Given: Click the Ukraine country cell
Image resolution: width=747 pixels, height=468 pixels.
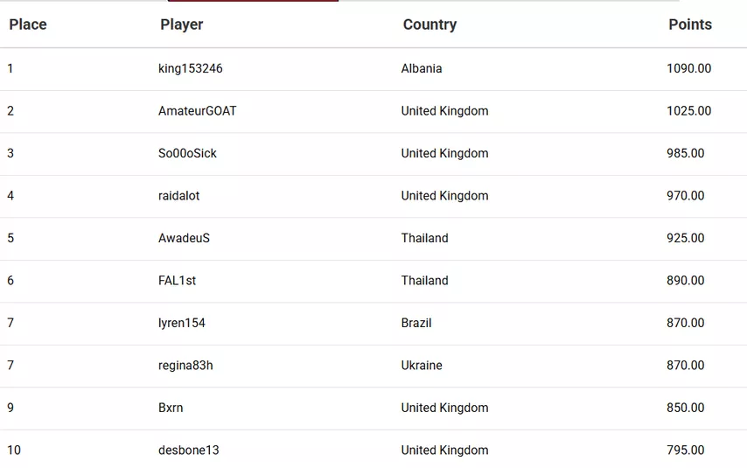Looking at the screenshot, I should 422,366.
